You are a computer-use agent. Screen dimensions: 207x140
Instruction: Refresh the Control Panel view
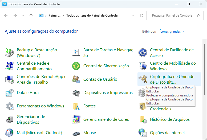[142, 15]
